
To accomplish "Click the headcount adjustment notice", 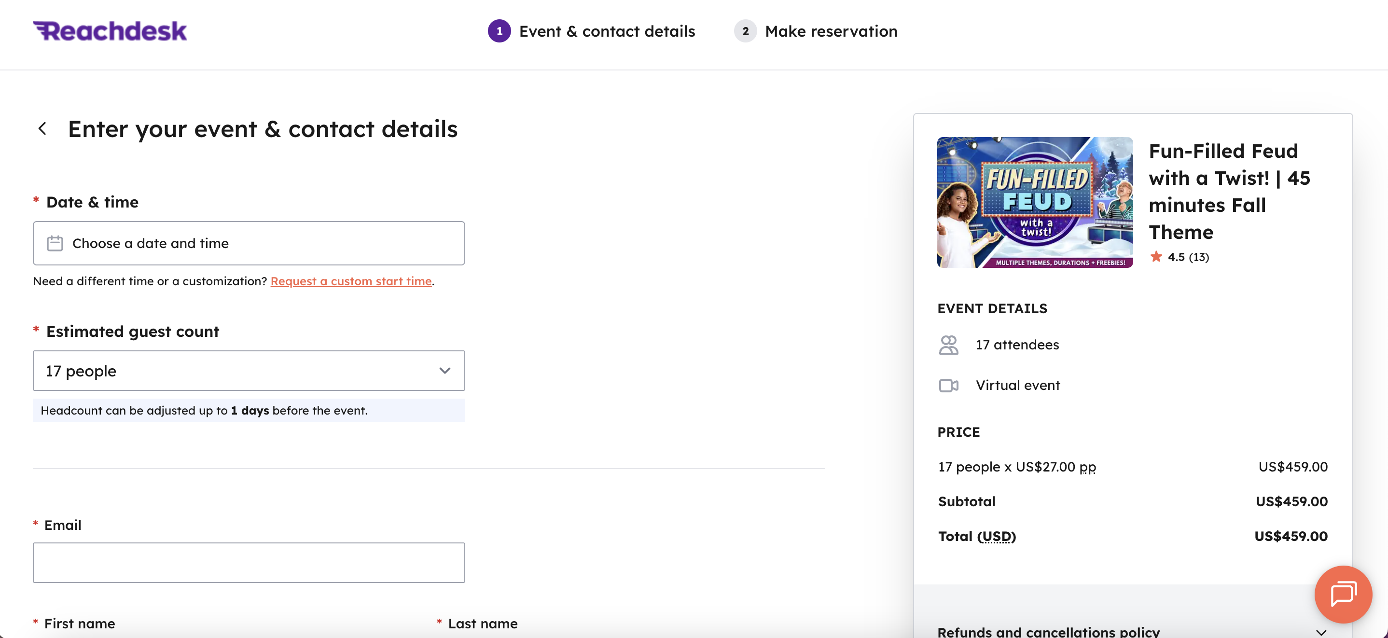I will (x=249, y=411).
